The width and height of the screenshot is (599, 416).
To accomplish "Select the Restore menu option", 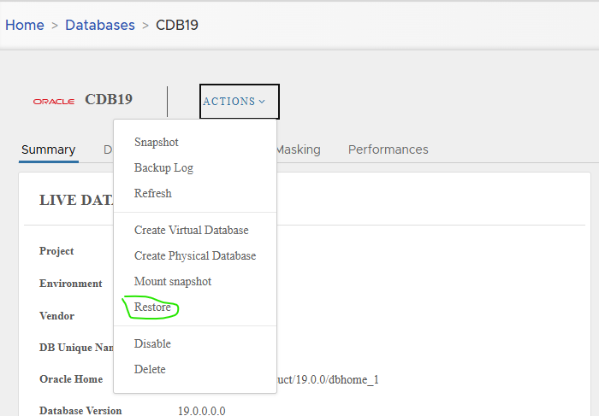I will [x=153, y=308].
